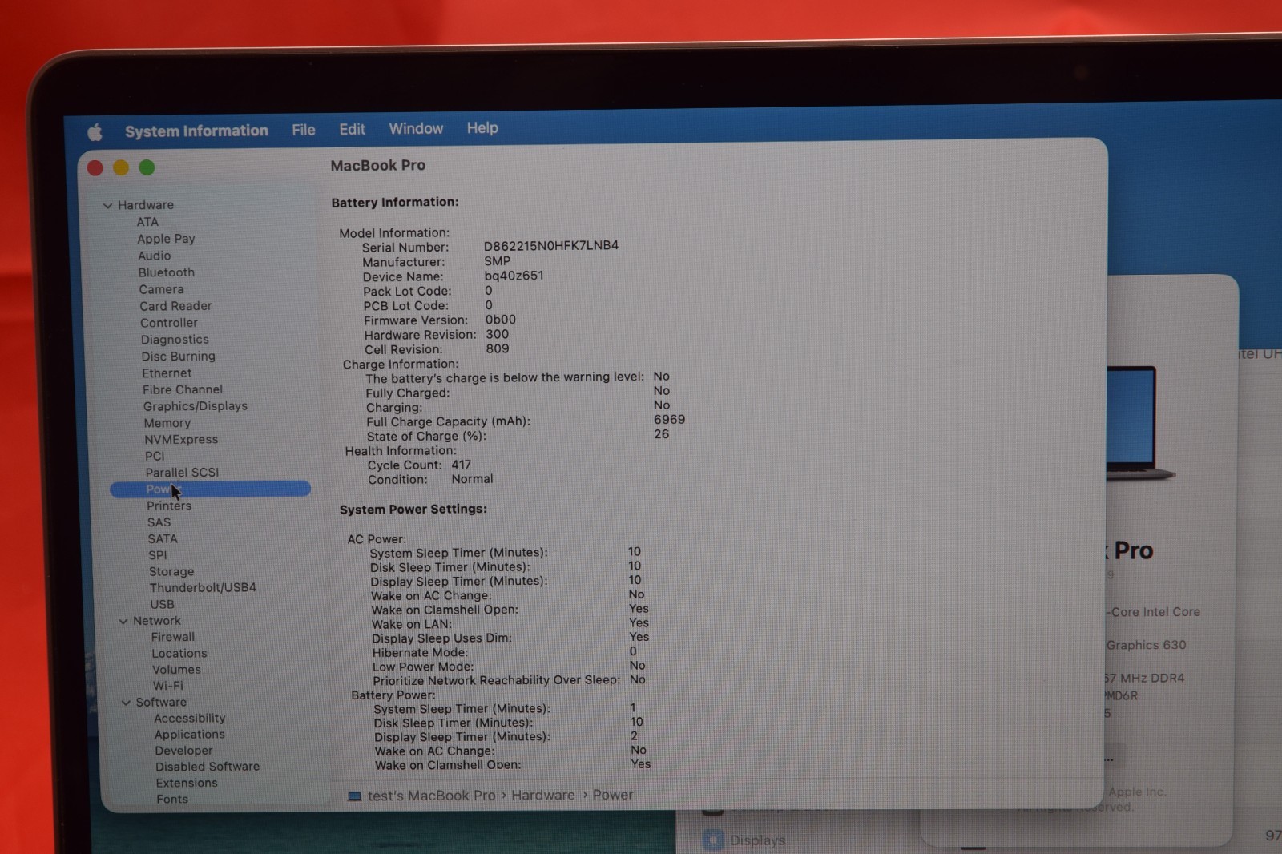Select Locations under Network
The height and width of the screenshot is (854, 1282).
(179, 654)
